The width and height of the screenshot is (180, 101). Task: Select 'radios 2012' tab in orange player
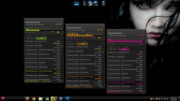[x=72, y=44]
